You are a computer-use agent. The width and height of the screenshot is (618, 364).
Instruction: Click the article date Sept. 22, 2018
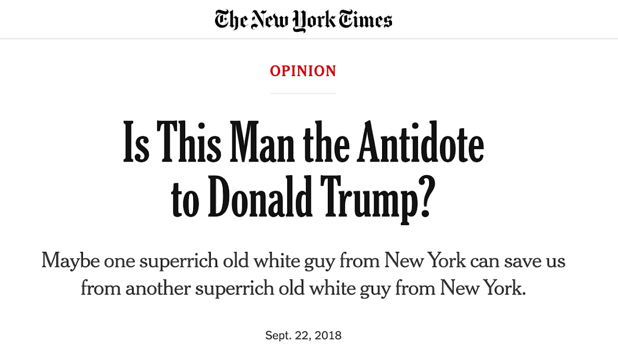[x=303, y=335]
